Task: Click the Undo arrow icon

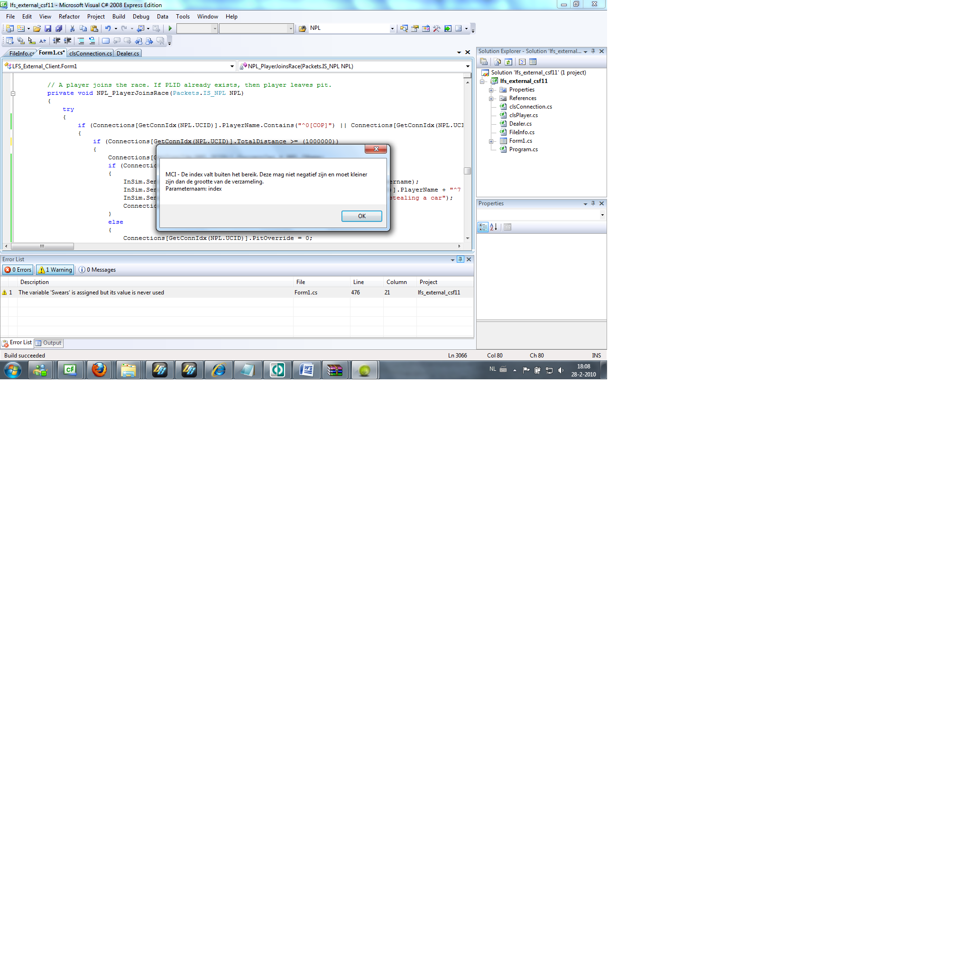Action: [x=108, y=29]
